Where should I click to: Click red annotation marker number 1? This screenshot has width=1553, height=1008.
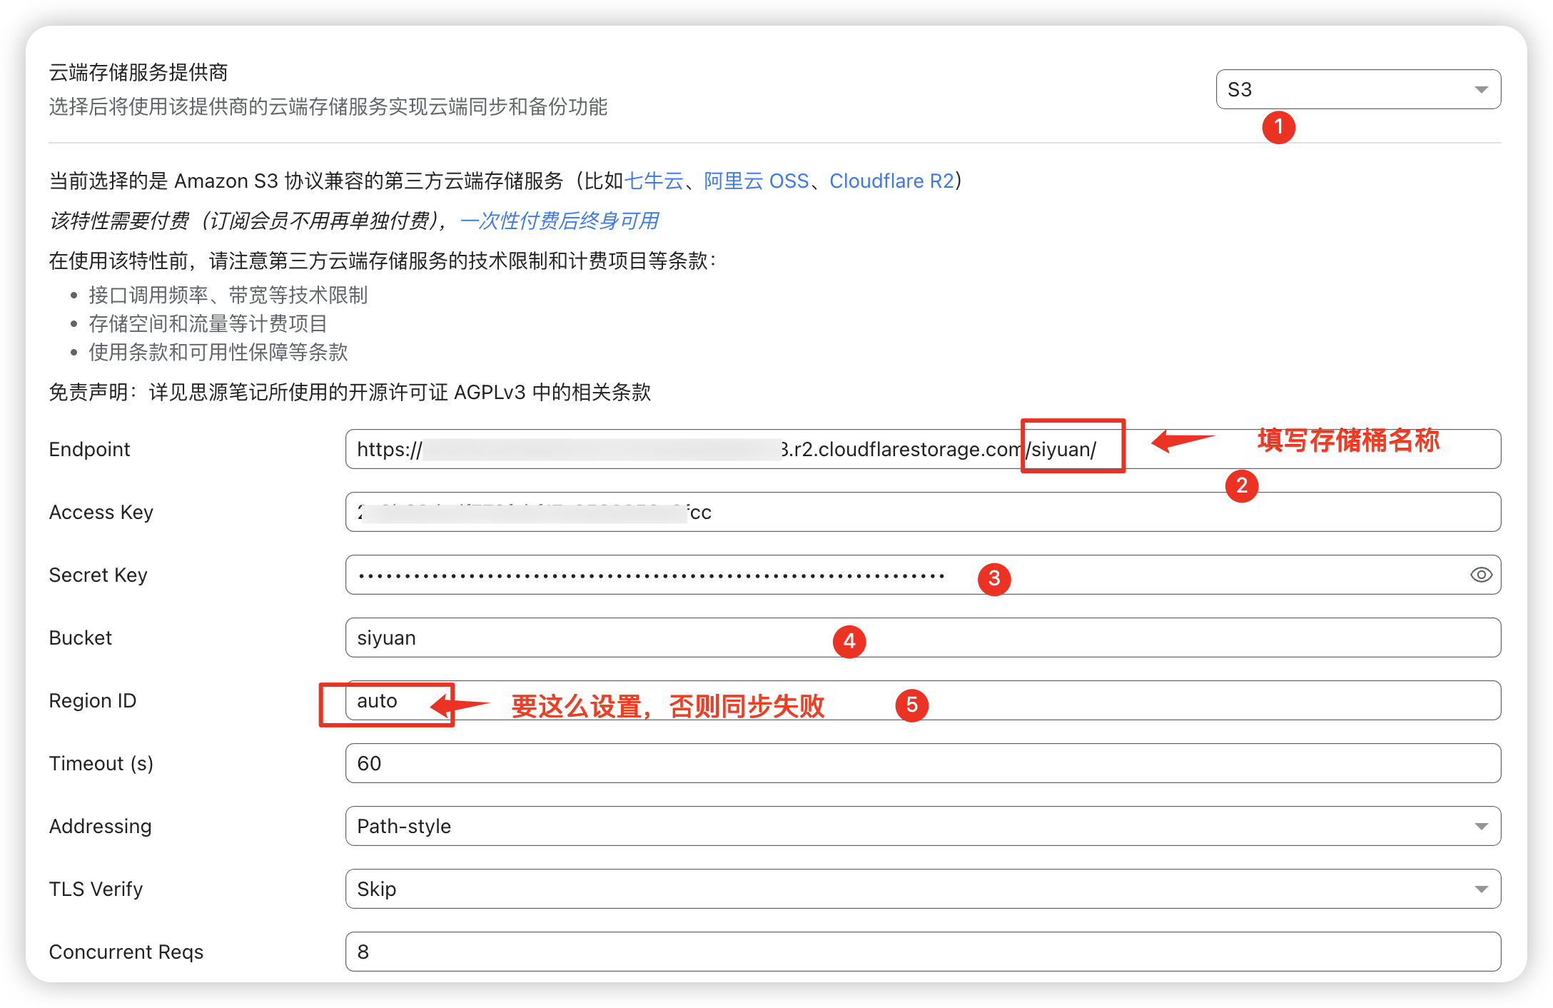[1278, 128]
